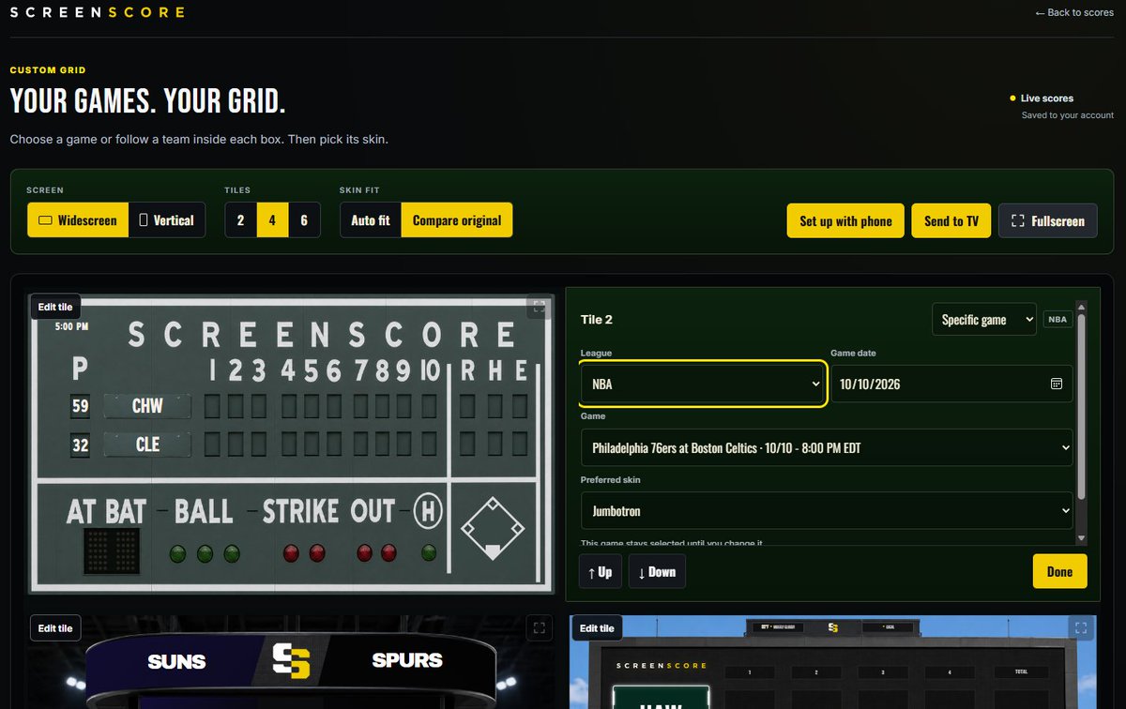This screenshot has height=709, width=1126.
Task: Expand the Suns vs Spurs tile fullscreen
Action: tap(538, 628)
